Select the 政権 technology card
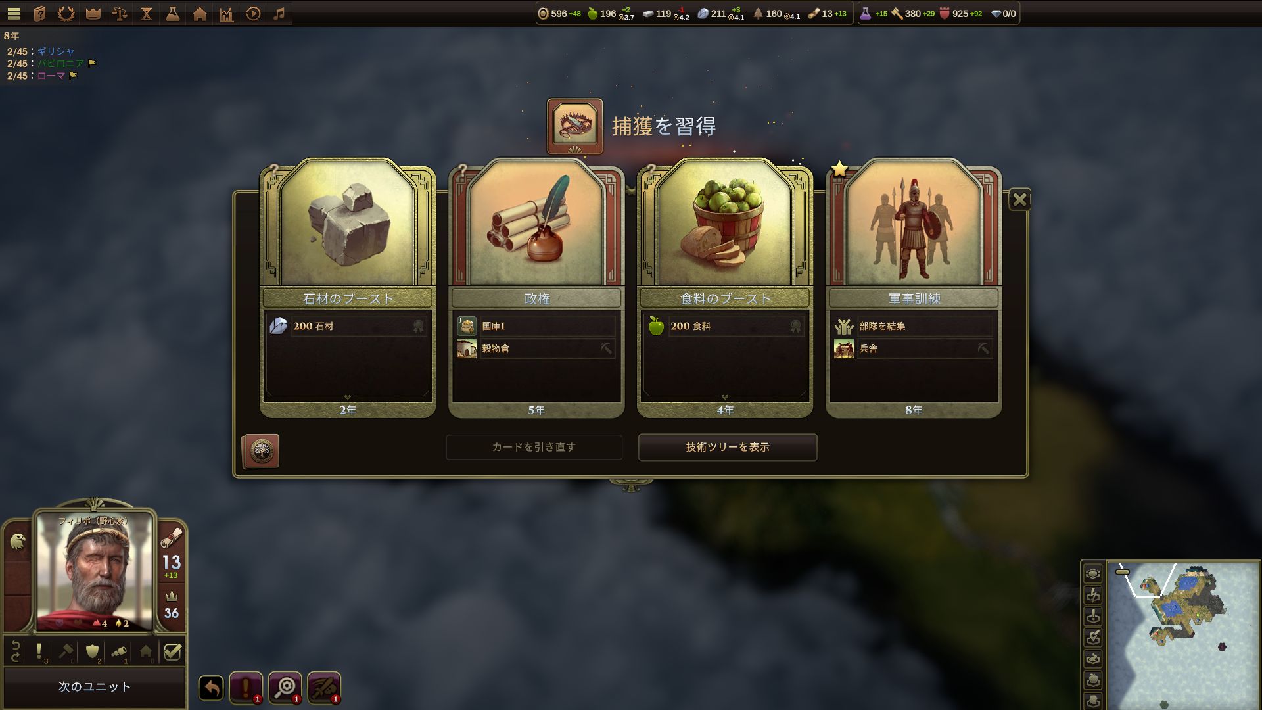The height and width of the screenshot is (710, 1262). 536,288
